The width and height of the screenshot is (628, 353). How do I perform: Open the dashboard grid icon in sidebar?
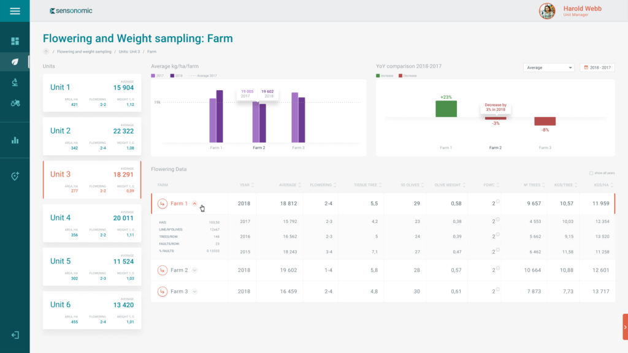pos(15,40)
